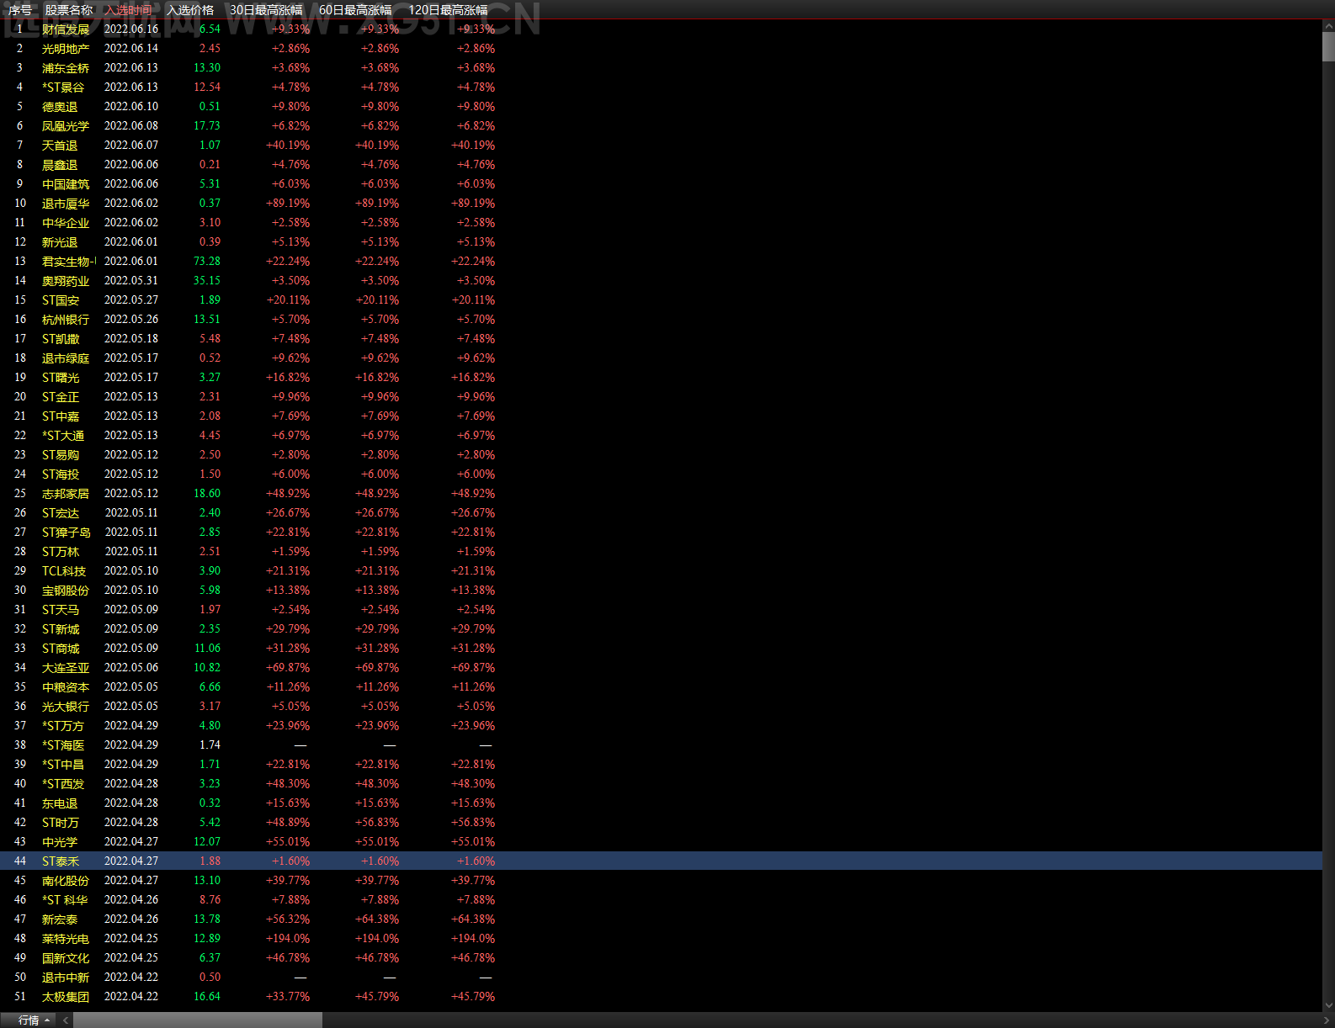Sort by the 序号 column header

click(20, 10)
